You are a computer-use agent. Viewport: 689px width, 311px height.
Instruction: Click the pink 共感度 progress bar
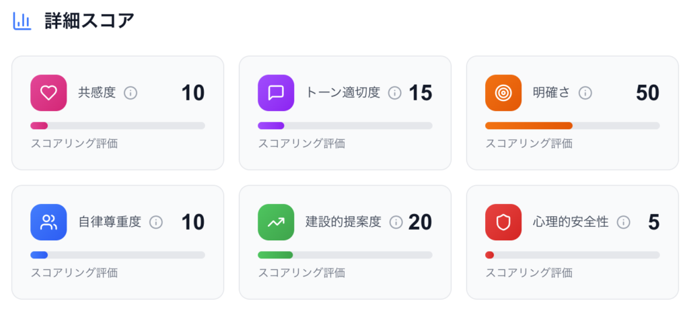point(118,126)
